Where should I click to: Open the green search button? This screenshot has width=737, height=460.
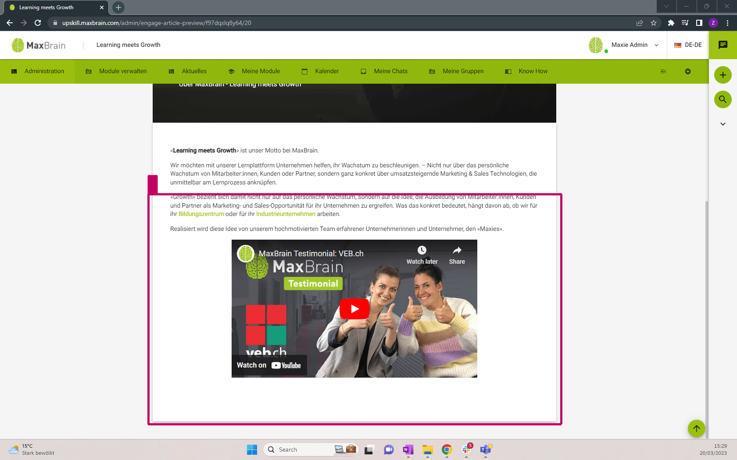click(723, 99)
